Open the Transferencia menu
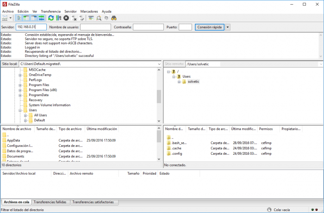 50,12
